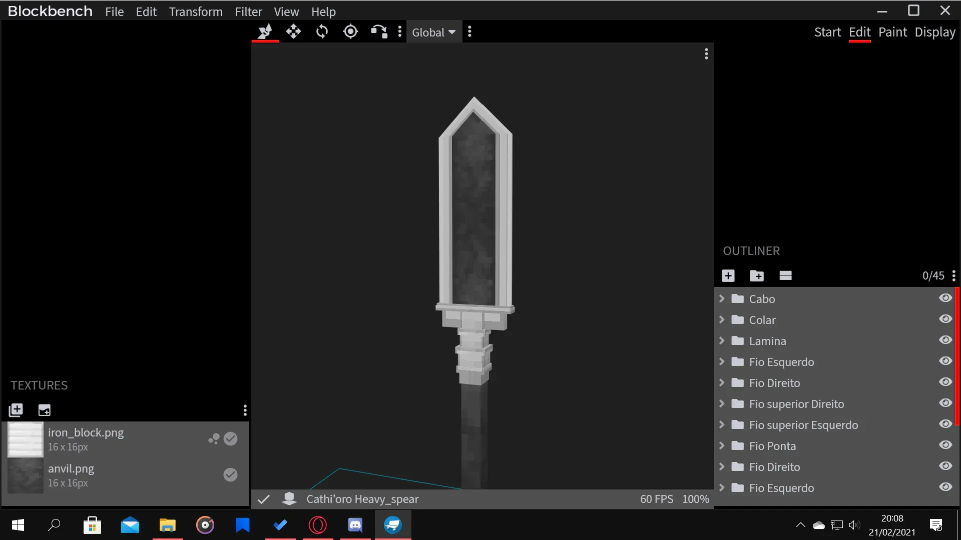Select the Pivot tool
961x540 pixels.
point(350,32)
